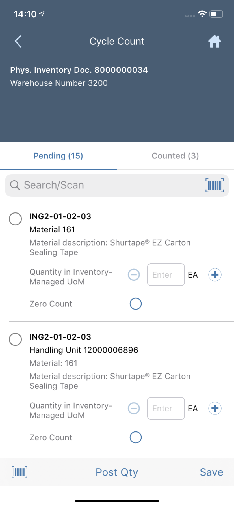
Task: Save the cycle count entries
Action: pos(211,472)
